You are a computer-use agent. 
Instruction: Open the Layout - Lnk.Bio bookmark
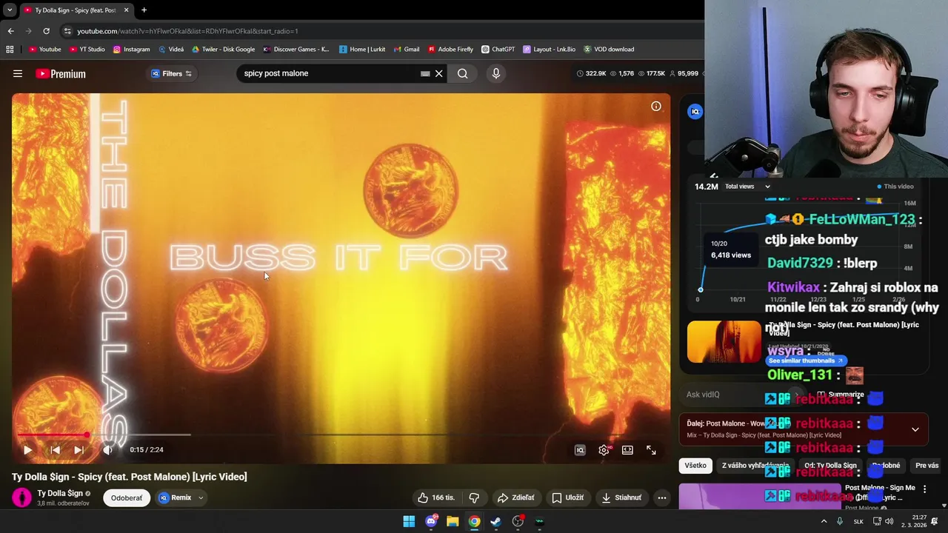(x=549, y=50)
